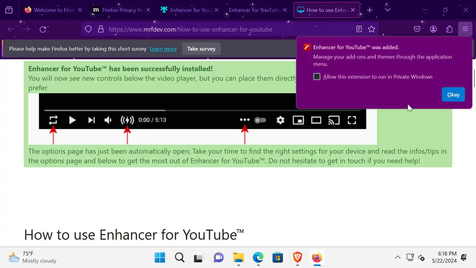Image resolution: width=476 pixels, height=268 pixels.
Task: Click the page vertical scrollbar
Action: click(x=474, y=78)
